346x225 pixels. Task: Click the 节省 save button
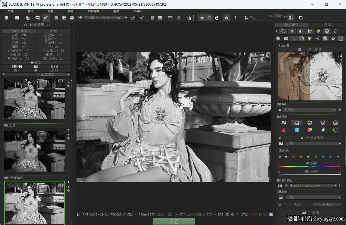click(174, 221)
